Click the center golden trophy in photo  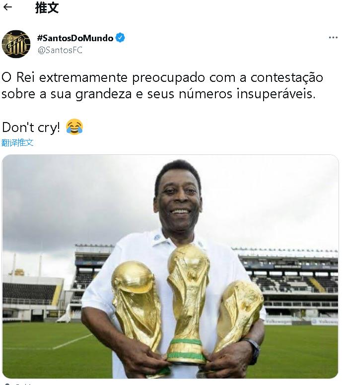(x=188, y=303)
